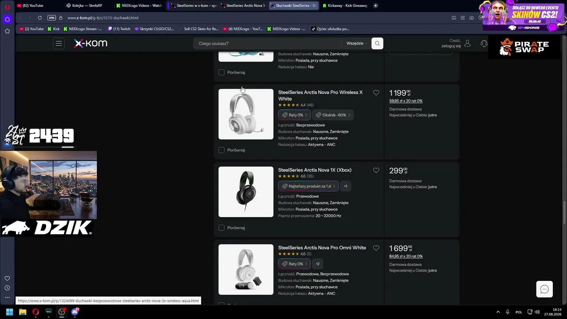
Task: Open File Explorer from taskbar
Action: [x=23, y=312]
